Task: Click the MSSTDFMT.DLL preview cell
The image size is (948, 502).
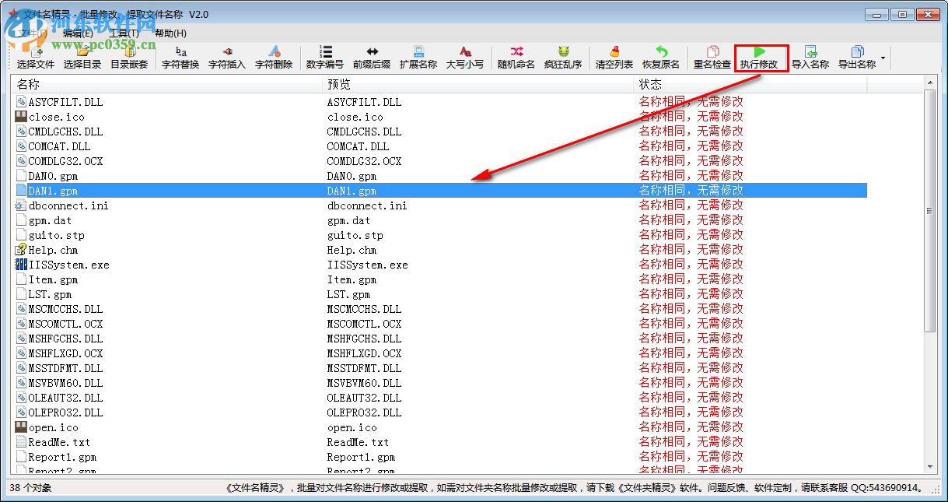Action: (364, 368)
